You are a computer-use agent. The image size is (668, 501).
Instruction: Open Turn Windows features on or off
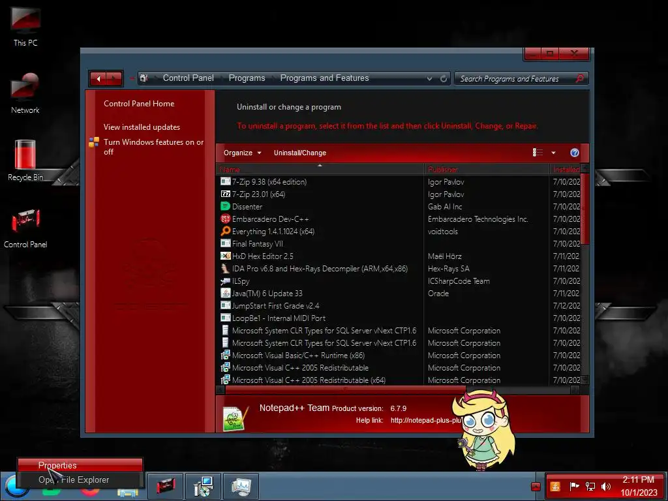(153, 147)
